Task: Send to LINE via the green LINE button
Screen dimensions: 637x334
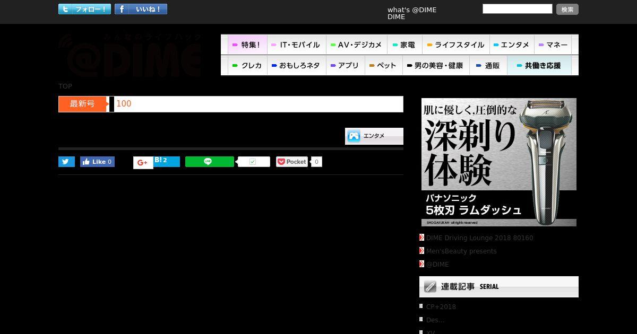Action: 209,162
